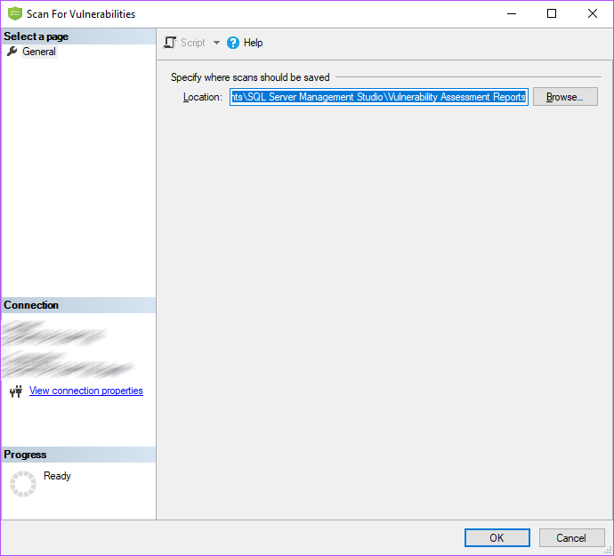Click the Progress section header

pos(25,455)
